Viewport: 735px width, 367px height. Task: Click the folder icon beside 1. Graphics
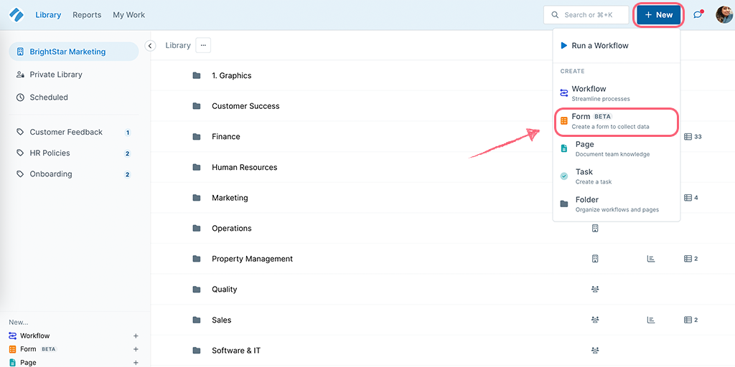tap(197, 75)
